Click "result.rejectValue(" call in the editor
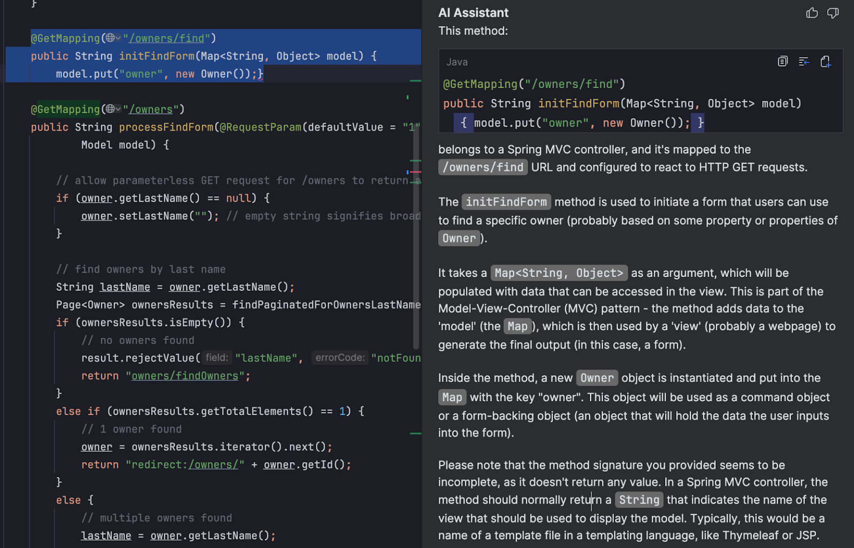This screenshot has height=548, width=854. coord(141,358)
